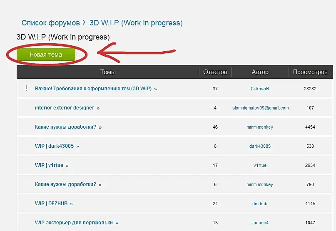
Task: Open author mmm,monkey in the 4454 views row
Action: click(x=260, y=127)
